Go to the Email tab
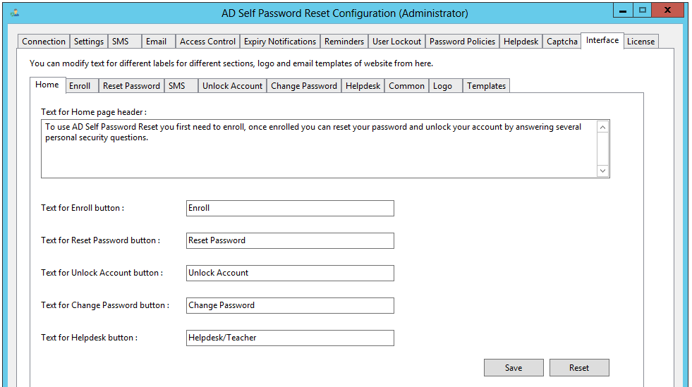This screenshot has width=692, height=387. click(159, 42)
